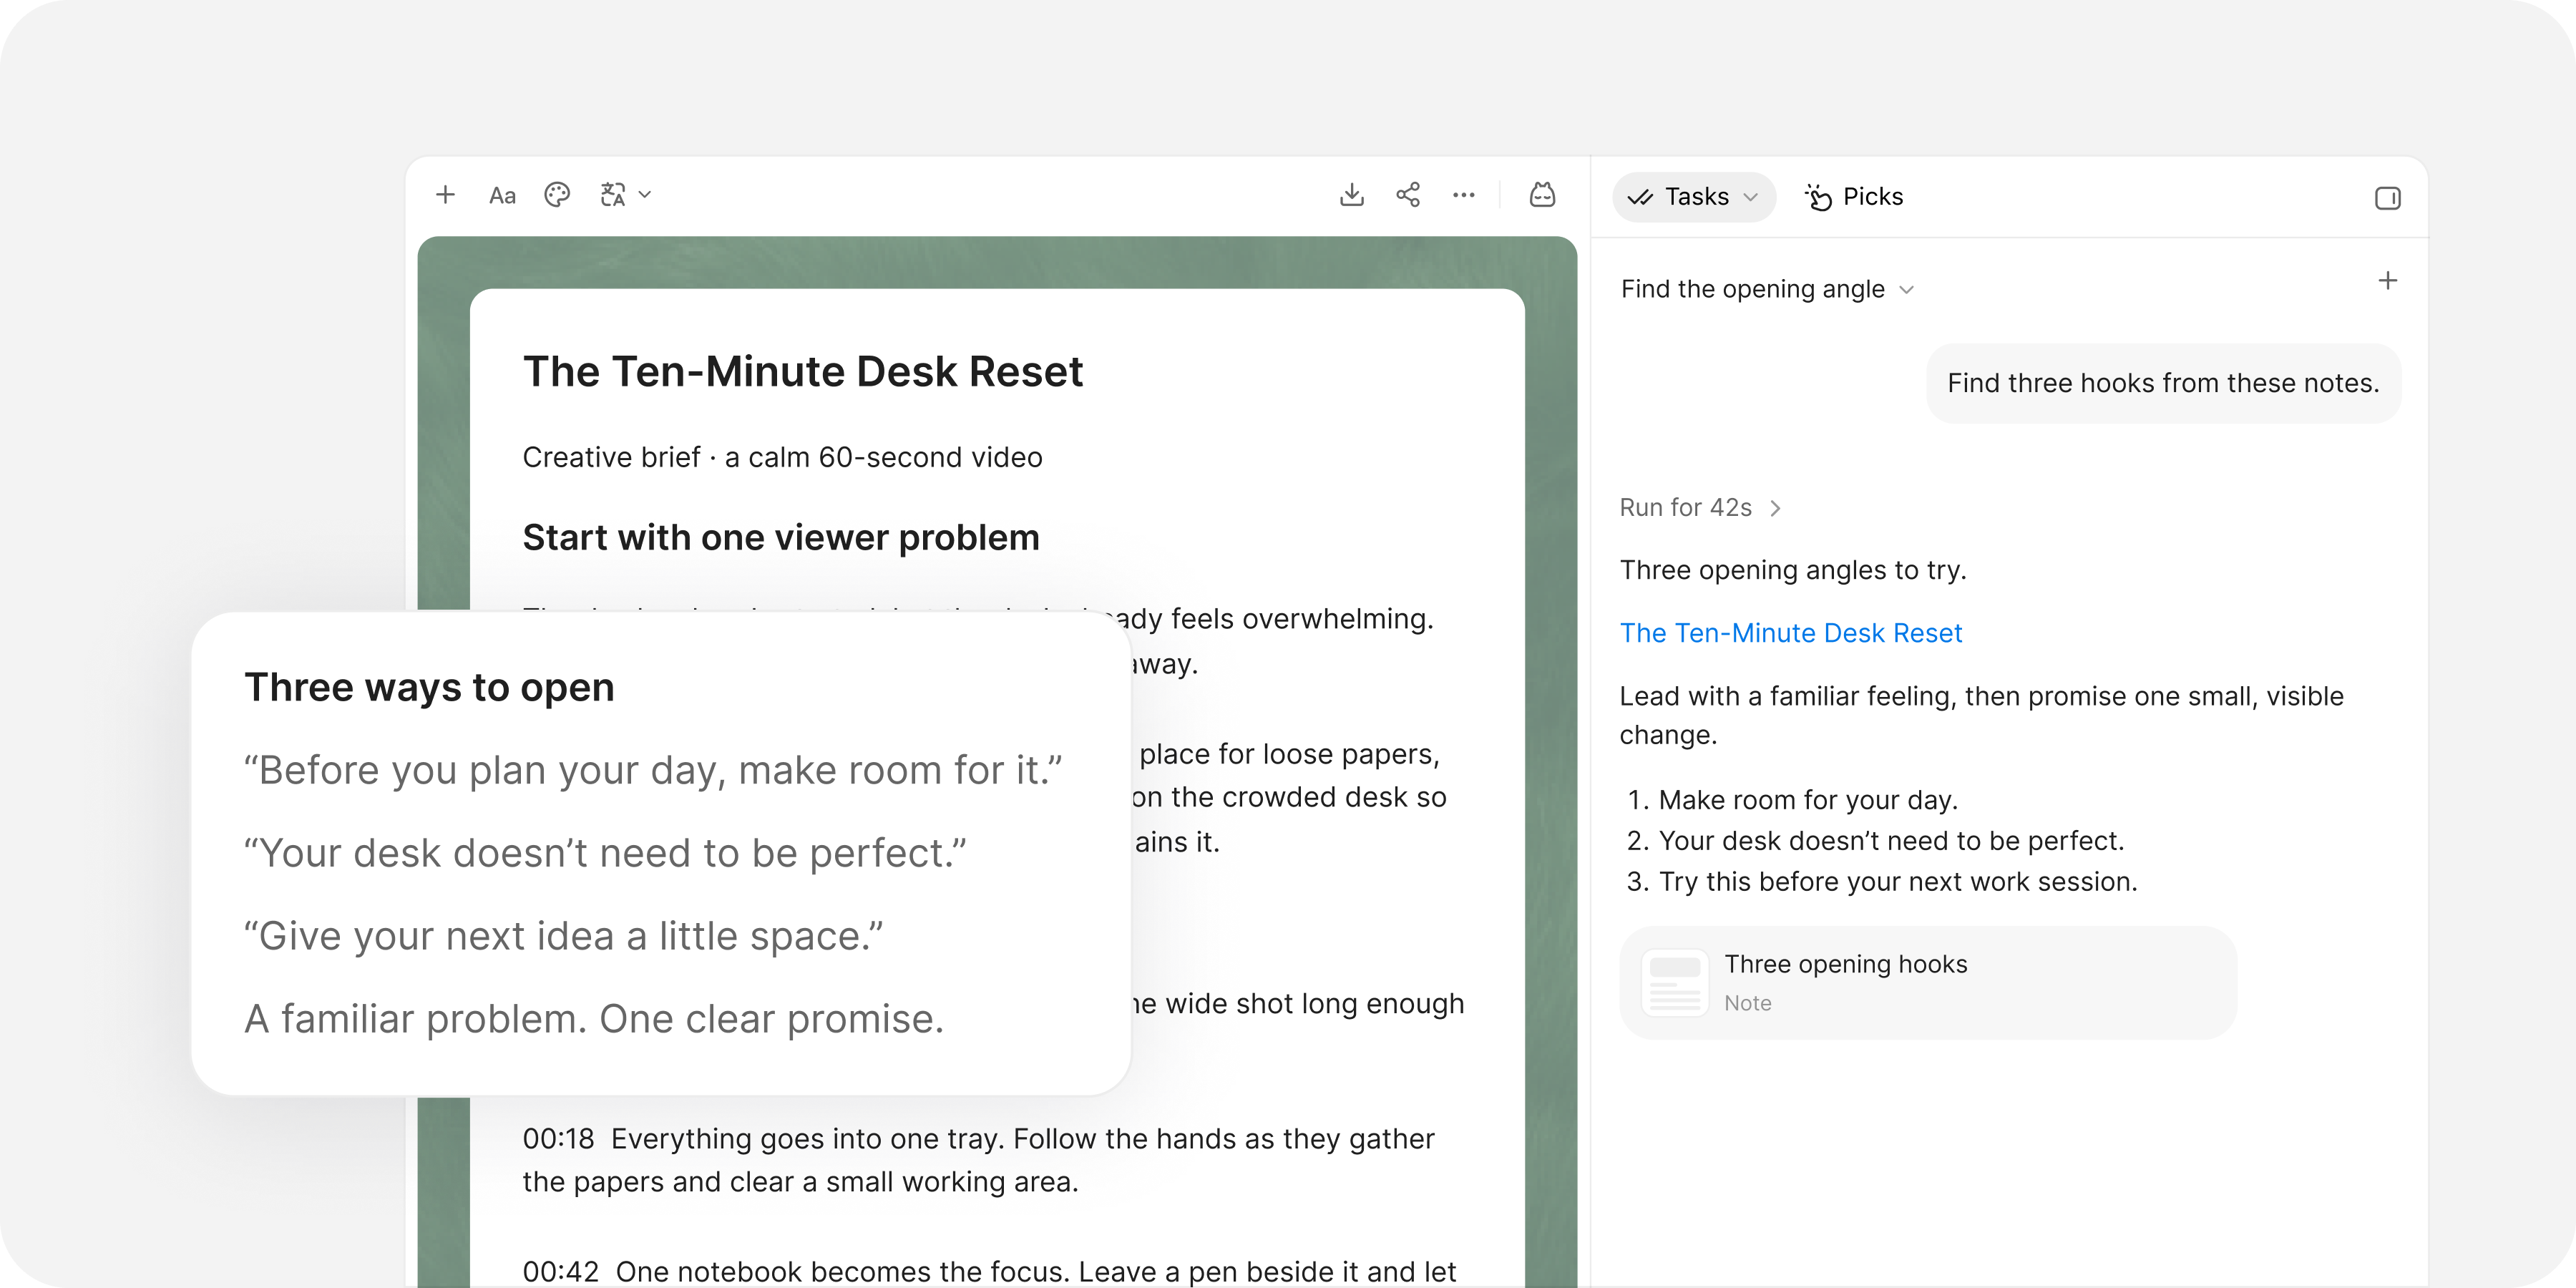Image resolution: width=2576 pixels, height=1288 pixels.
Task: Open 'The Ten-Minute Desk Reset' link
Action: coord(1791,633)
